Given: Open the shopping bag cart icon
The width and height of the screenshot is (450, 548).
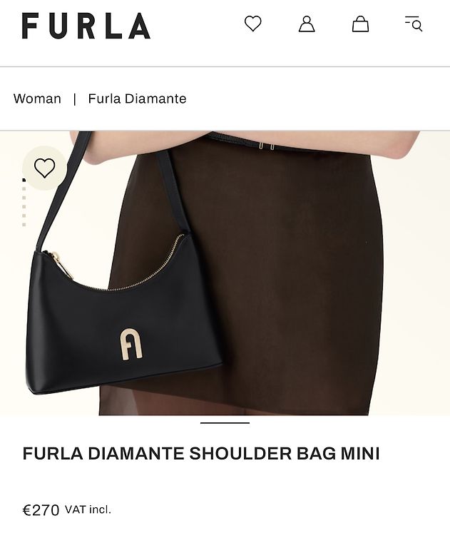Looking at the screenshot, I should (x=360, y=24).
